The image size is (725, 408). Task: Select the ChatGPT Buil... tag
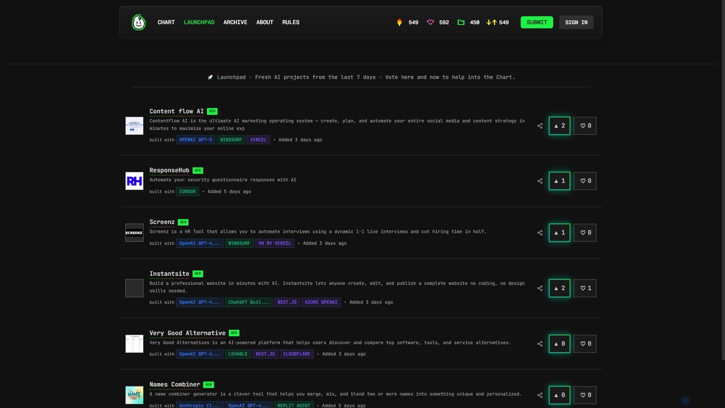pyautogui.click(x=248, y=302)
